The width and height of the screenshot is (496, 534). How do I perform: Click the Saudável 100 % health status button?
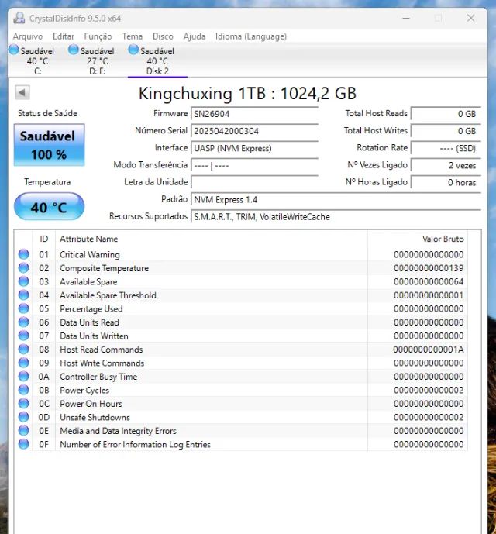pyautogui.click(x=49, y=145)
